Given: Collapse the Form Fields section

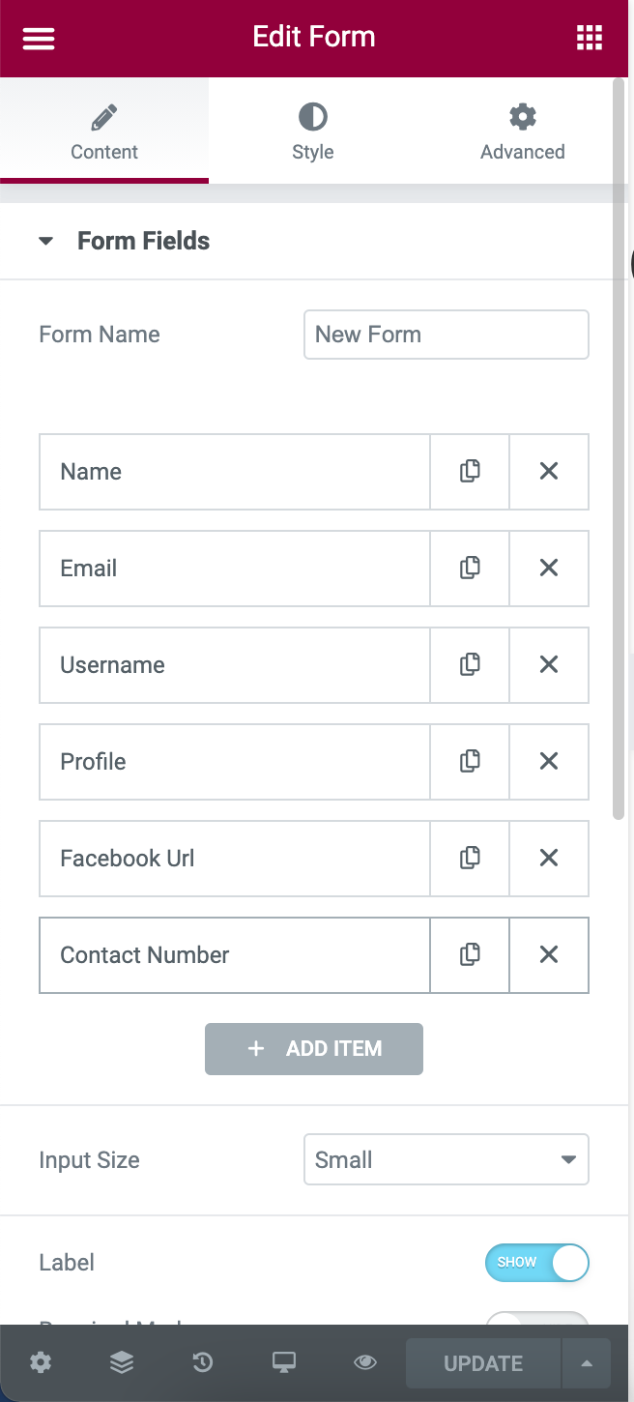Looking at the screenshot, I should click(45, 242).
